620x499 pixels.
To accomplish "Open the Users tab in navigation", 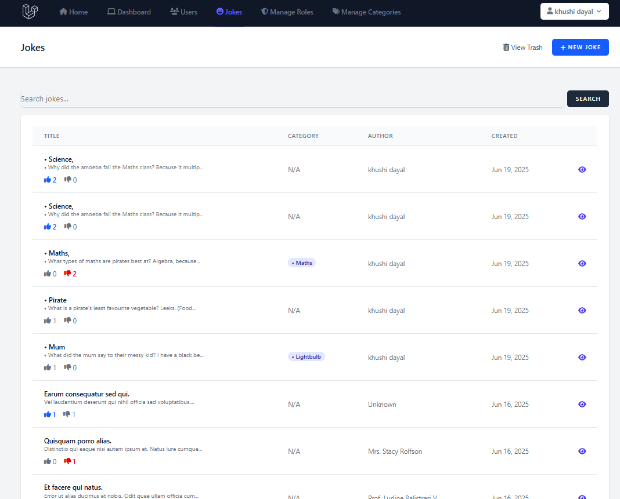I will [x=183, y=12].
